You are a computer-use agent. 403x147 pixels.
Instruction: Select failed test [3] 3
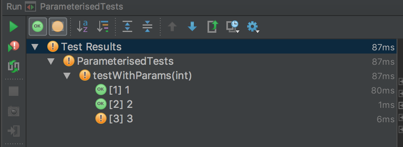[211, 119]
